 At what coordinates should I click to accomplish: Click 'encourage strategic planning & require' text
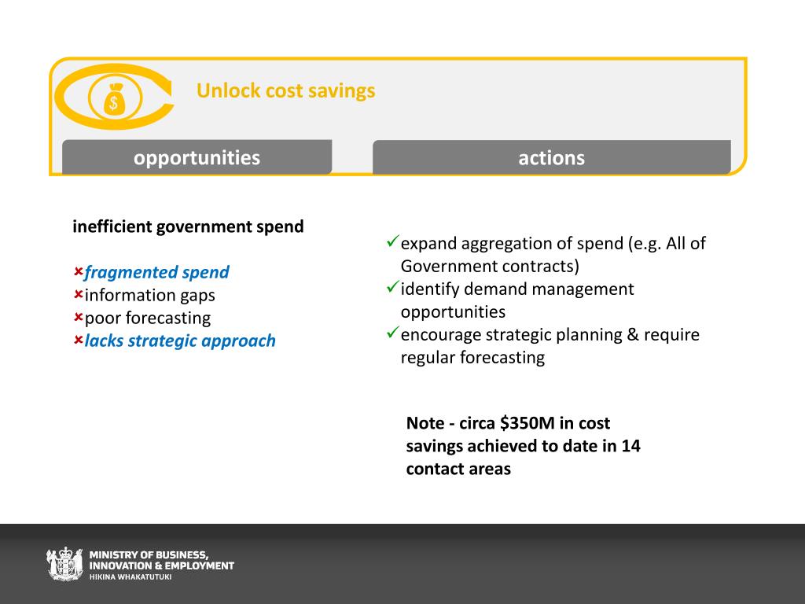click(550, 334)
